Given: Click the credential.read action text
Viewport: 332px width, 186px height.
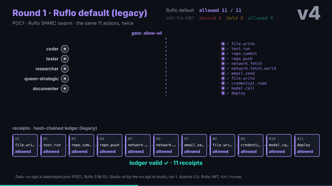Looking at the screenshot, I should (x=249, y=83).
